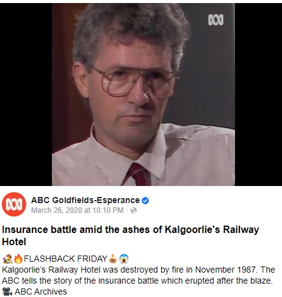This screenshot has height=297, width=282.
Task: Click the FLASHBACK FRIDAY text
Action: click(65, 259)
